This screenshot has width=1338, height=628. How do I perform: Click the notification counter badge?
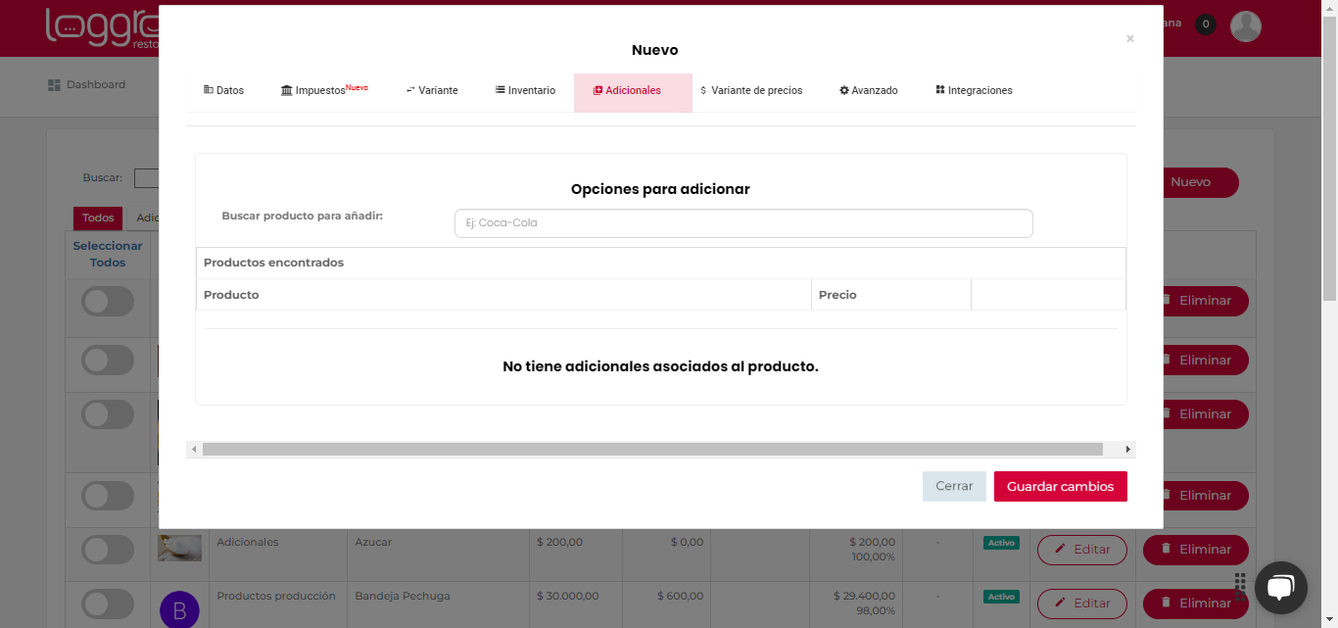coord(1206,24)
